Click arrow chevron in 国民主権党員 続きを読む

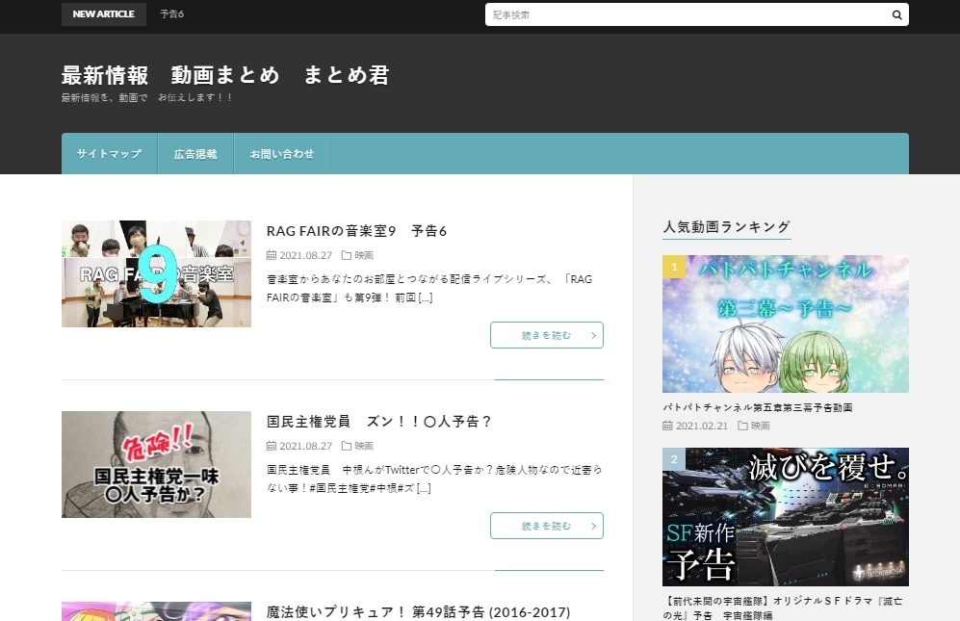pos(593,526)
